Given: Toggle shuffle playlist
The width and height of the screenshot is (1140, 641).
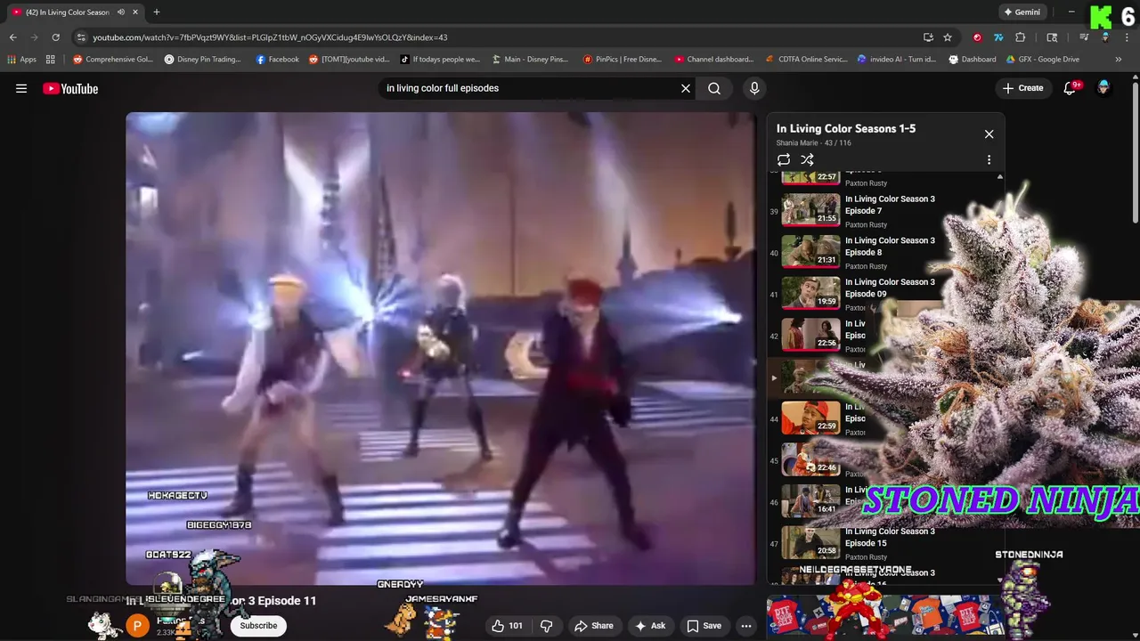Looking at the screenshot, I should click(x=807, y=159).
